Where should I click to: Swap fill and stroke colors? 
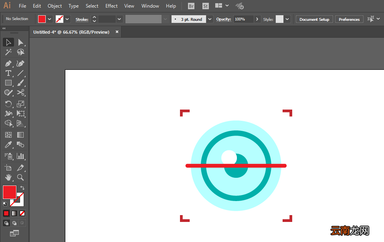click(x=22, y=188)
